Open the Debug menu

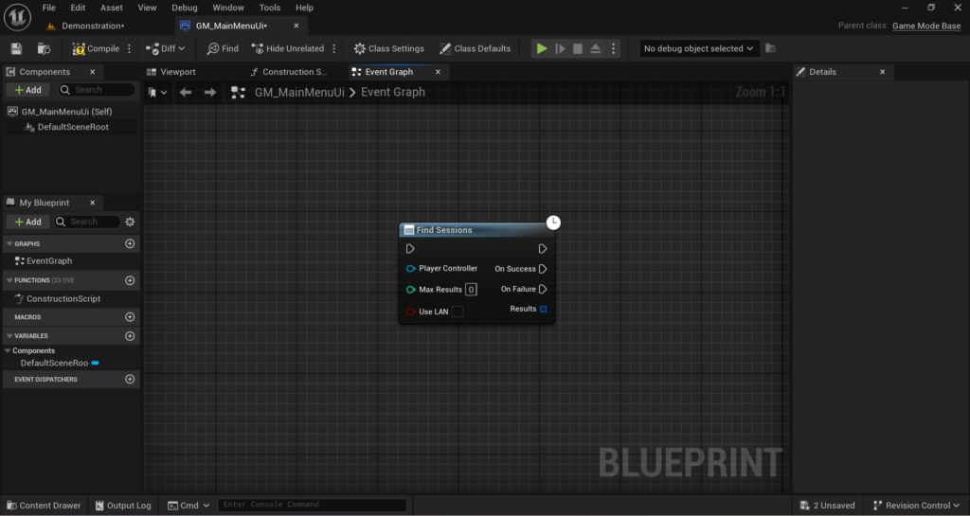(185, 8)
